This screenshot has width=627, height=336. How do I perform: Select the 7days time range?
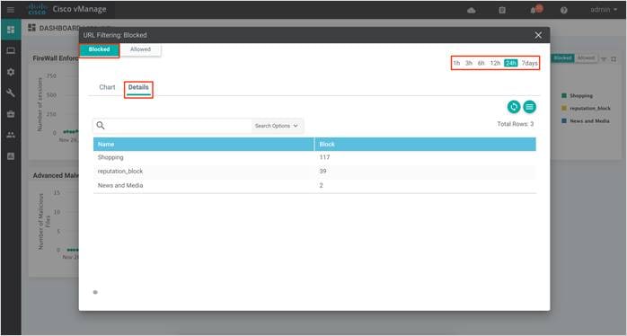(529, 63)
